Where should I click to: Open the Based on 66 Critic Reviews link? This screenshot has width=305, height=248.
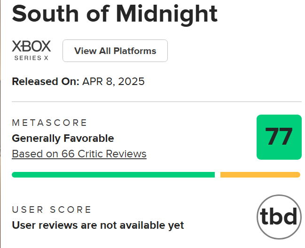[79, 154]
